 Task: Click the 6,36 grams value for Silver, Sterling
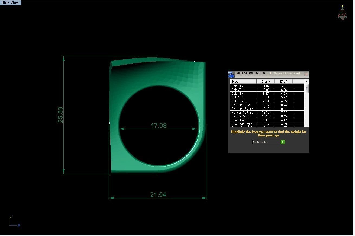click(266, 124)
